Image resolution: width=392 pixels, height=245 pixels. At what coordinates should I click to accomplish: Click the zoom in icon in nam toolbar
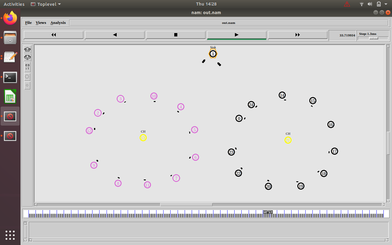point(27,49)
